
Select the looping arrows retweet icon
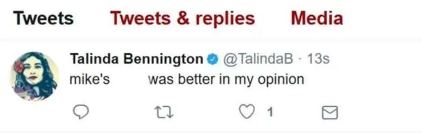point(163,112)
